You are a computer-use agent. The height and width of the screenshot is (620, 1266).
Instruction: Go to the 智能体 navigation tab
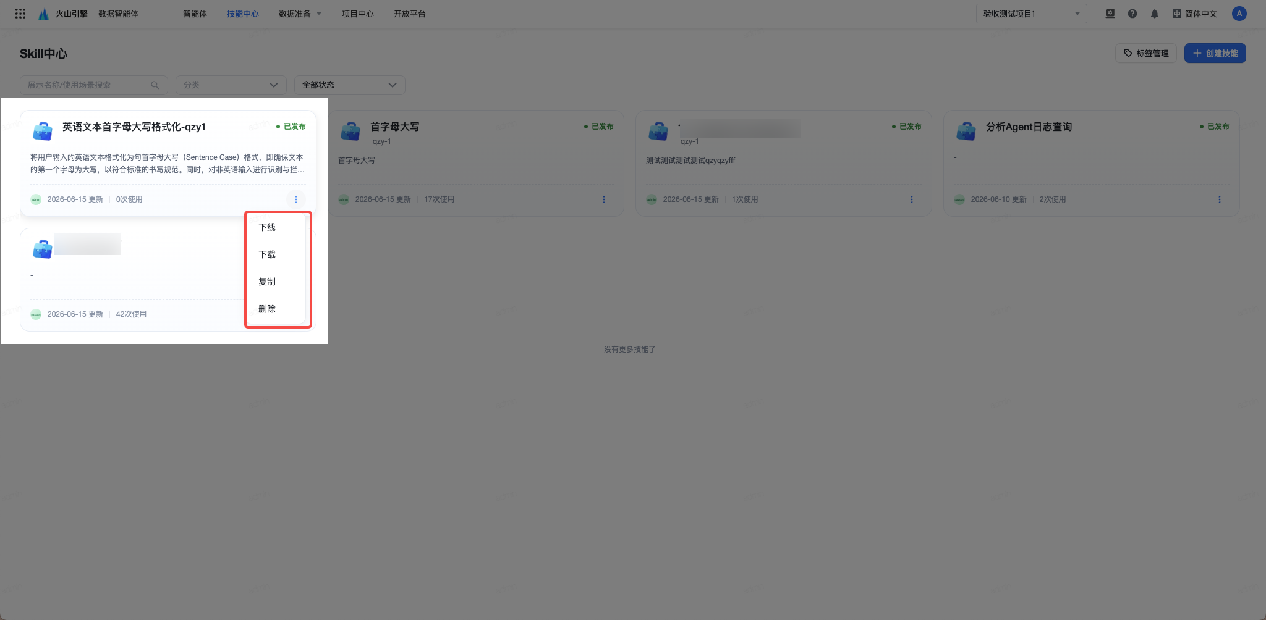tap(195, 14)
